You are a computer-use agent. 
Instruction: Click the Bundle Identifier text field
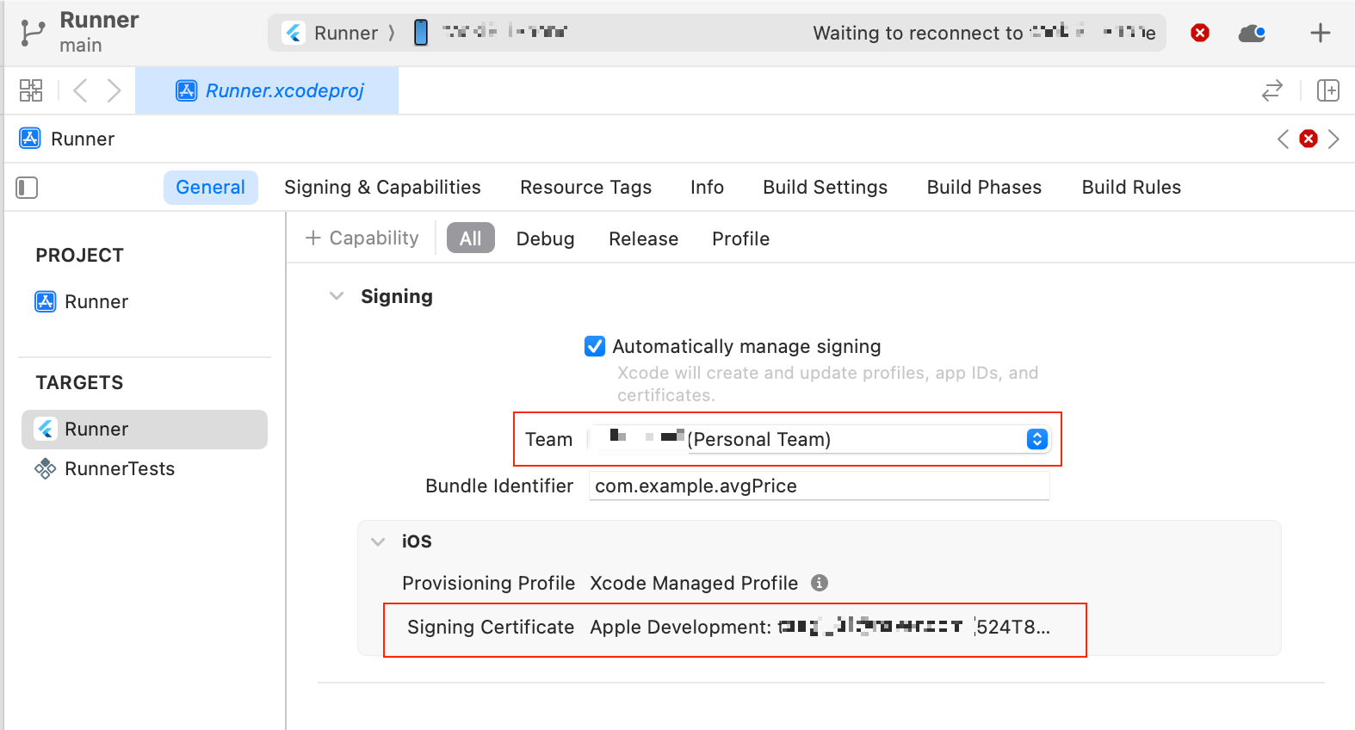pos(820,486)
